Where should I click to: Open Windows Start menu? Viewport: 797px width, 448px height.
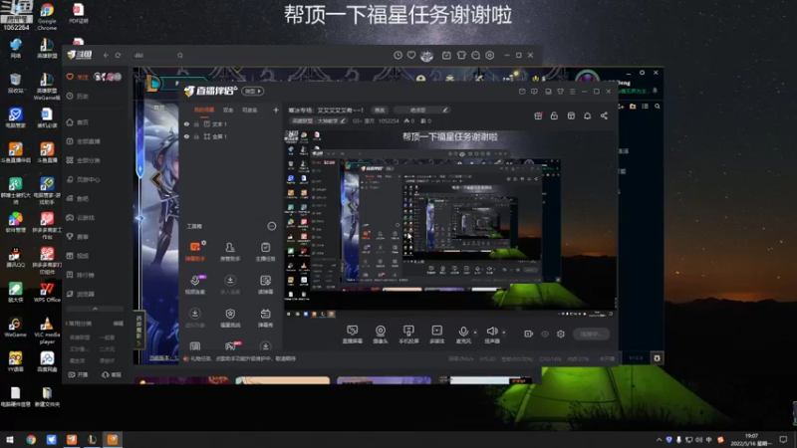[x=10, y=439]
